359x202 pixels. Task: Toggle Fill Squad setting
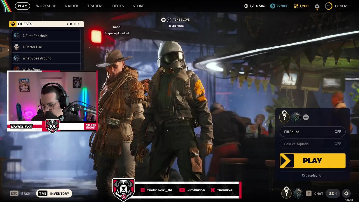coord(312,132)
